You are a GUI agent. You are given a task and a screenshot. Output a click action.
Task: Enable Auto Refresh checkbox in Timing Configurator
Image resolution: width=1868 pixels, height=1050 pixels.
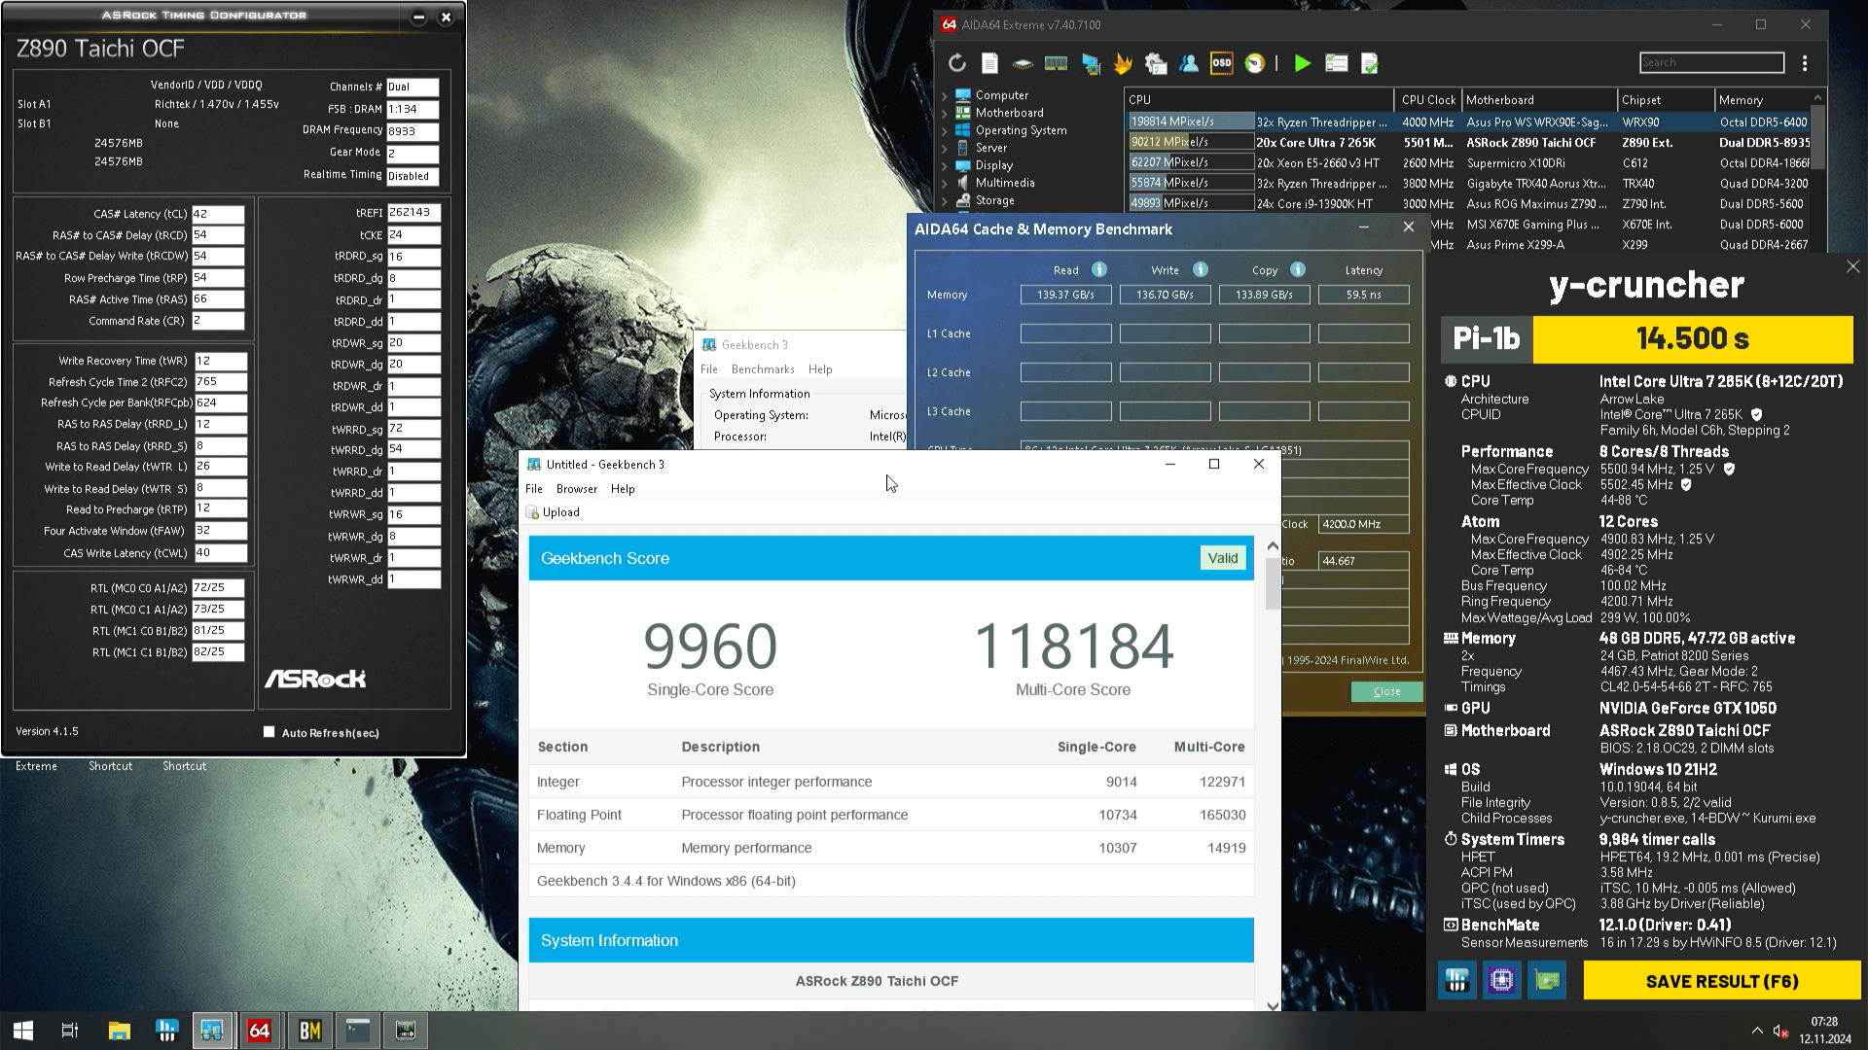[x=269, y=732]
